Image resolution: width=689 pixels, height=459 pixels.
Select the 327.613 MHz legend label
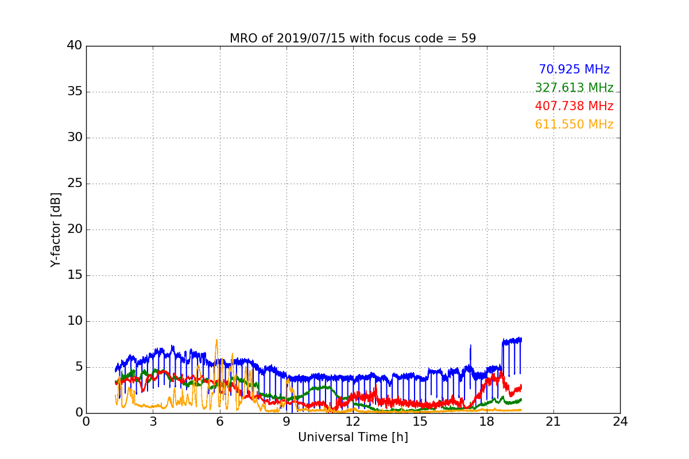574,88
